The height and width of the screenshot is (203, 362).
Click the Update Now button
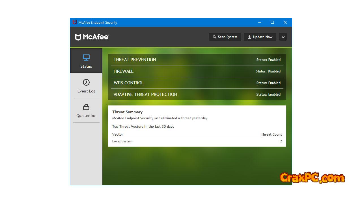[x=260, y=37]
